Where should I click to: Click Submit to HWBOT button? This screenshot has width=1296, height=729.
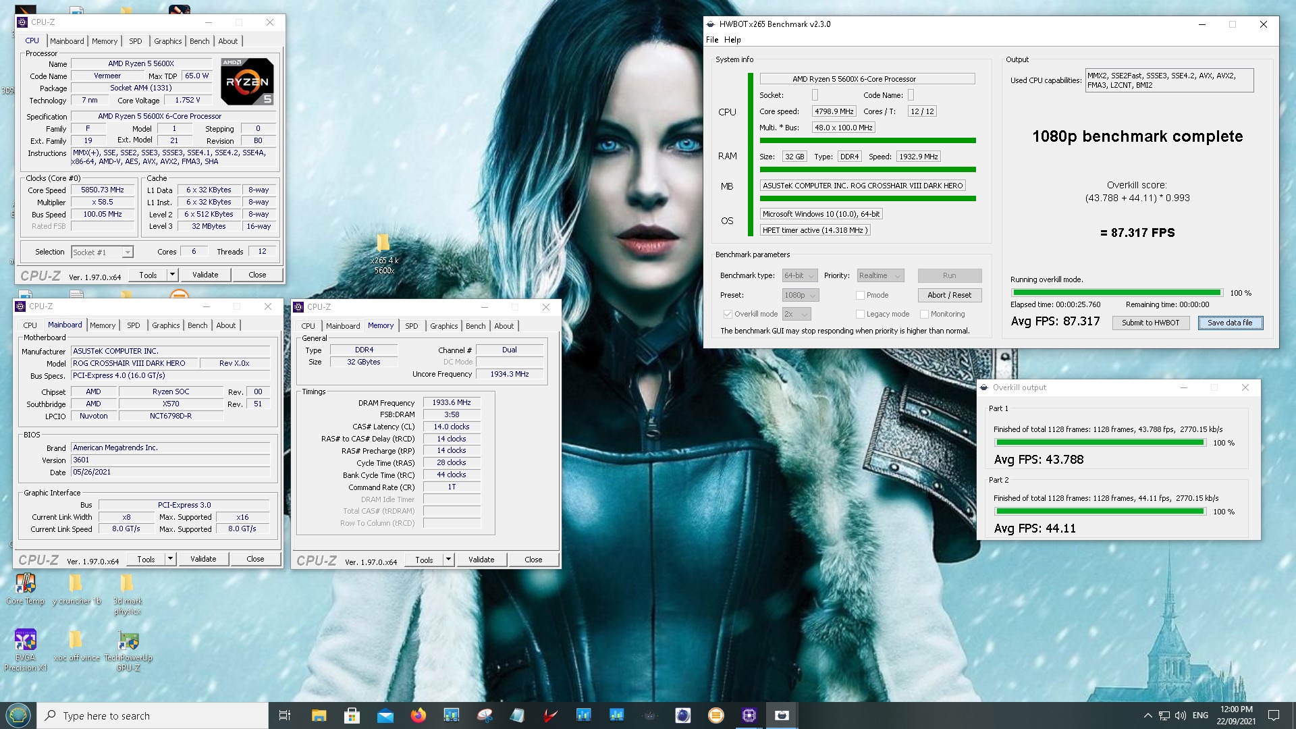pyautogui.click(x=1150, y=323)
